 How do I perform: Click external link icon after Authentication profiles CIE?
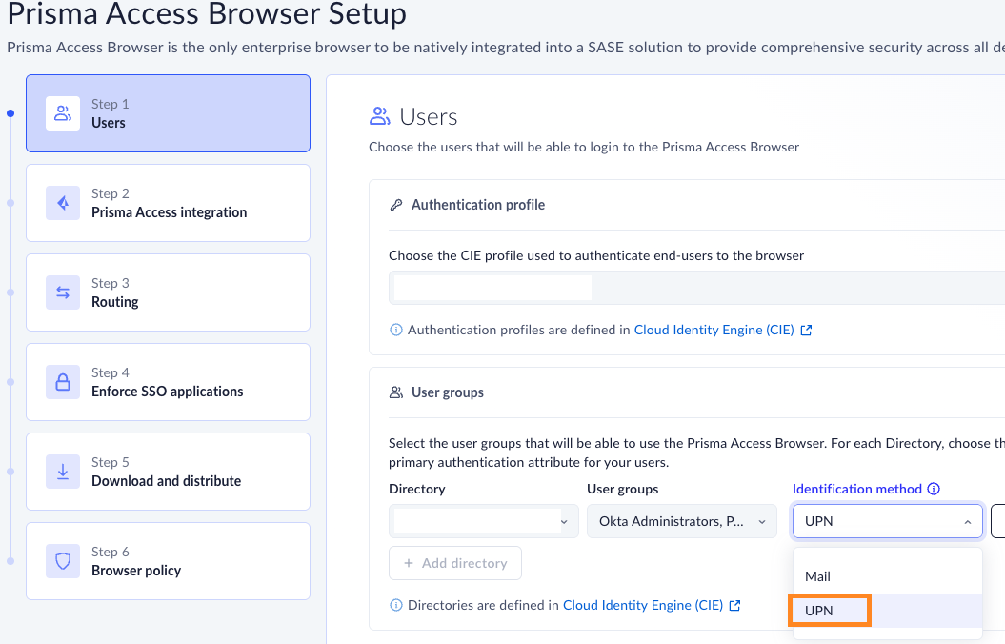[x=806, y=331]
